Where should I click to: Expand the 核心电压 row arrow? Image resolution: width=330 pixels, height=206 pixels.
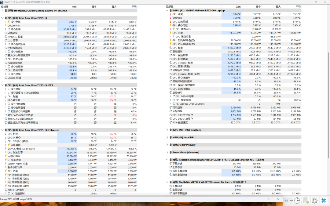click(x=6, y=22)
